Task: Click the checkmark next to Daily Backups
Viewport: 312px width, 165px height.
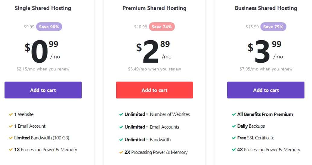Action: (234, 126)
